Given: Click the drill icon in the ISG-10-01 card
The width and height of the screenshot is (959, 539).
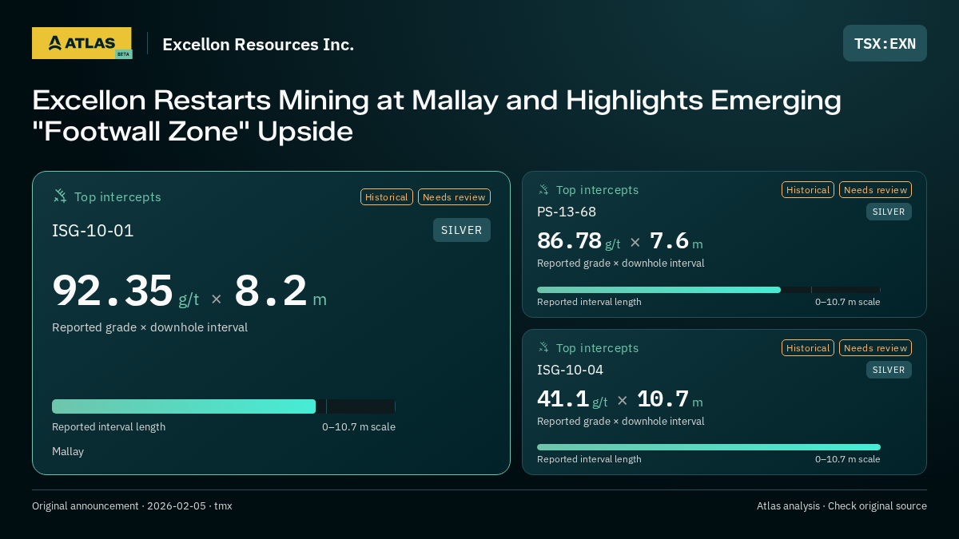Looking at the screenshot, I should pos(60,196).
